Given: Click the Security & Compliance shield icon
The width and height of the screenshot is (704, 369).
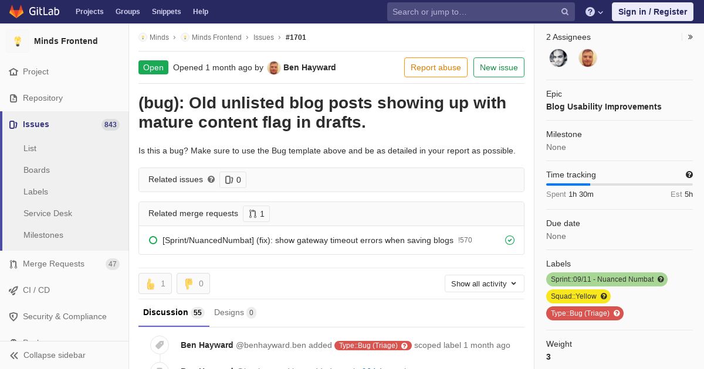Looking at the screenshot, I should 13,317.
